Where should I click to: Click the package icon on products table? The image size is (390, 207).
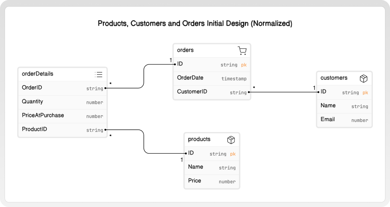click(x=231, y=139)
